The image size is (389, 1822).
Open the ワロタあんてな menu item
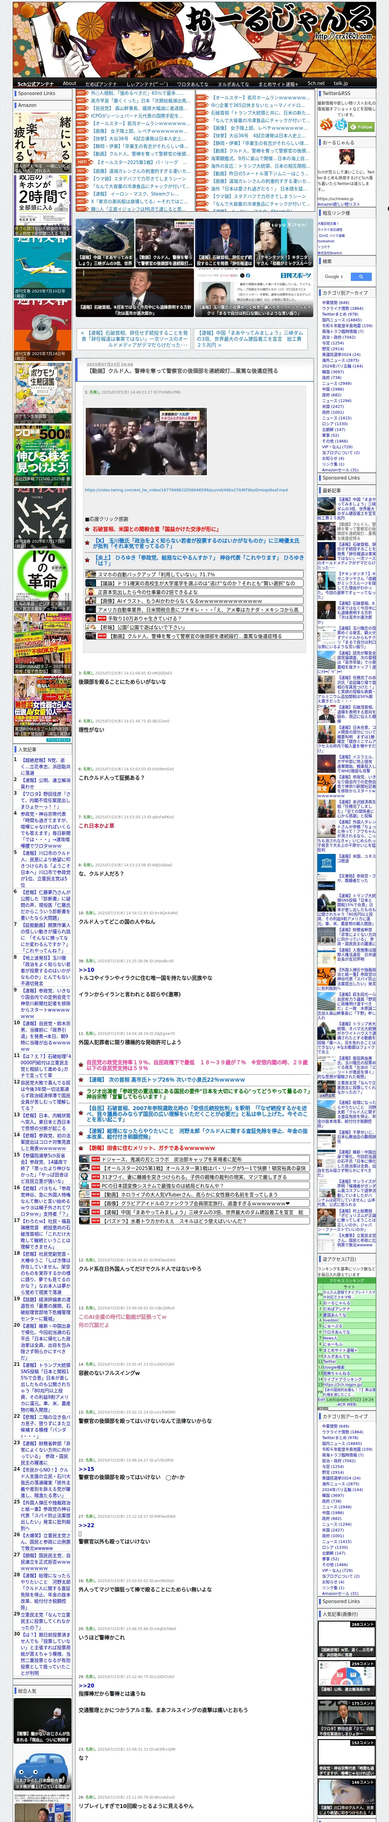192,84
